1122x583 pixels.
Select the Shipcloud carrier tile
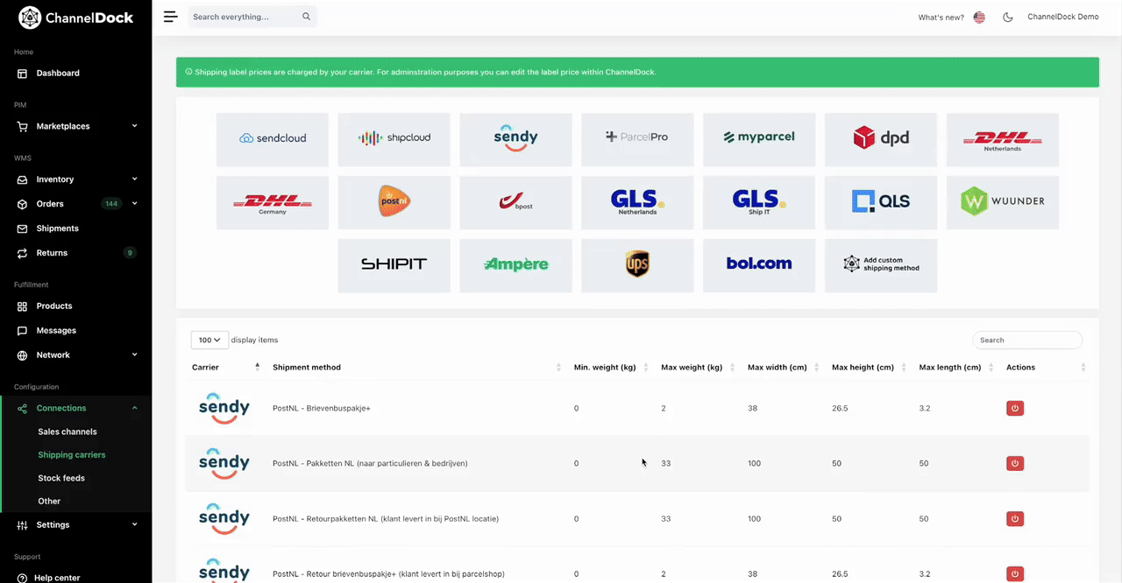[394, 139]
